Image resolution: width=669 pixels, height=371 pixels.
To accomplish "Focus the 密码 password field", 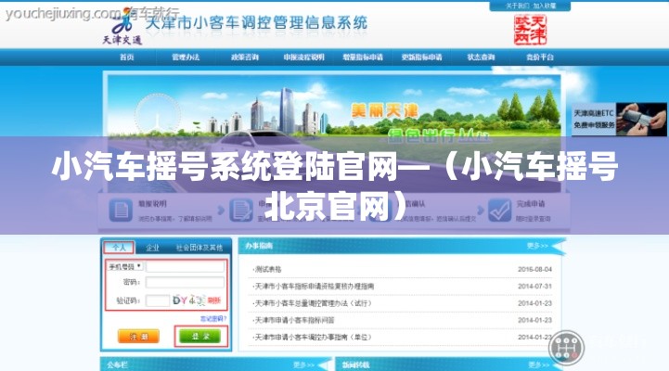I will coord(185,282).
